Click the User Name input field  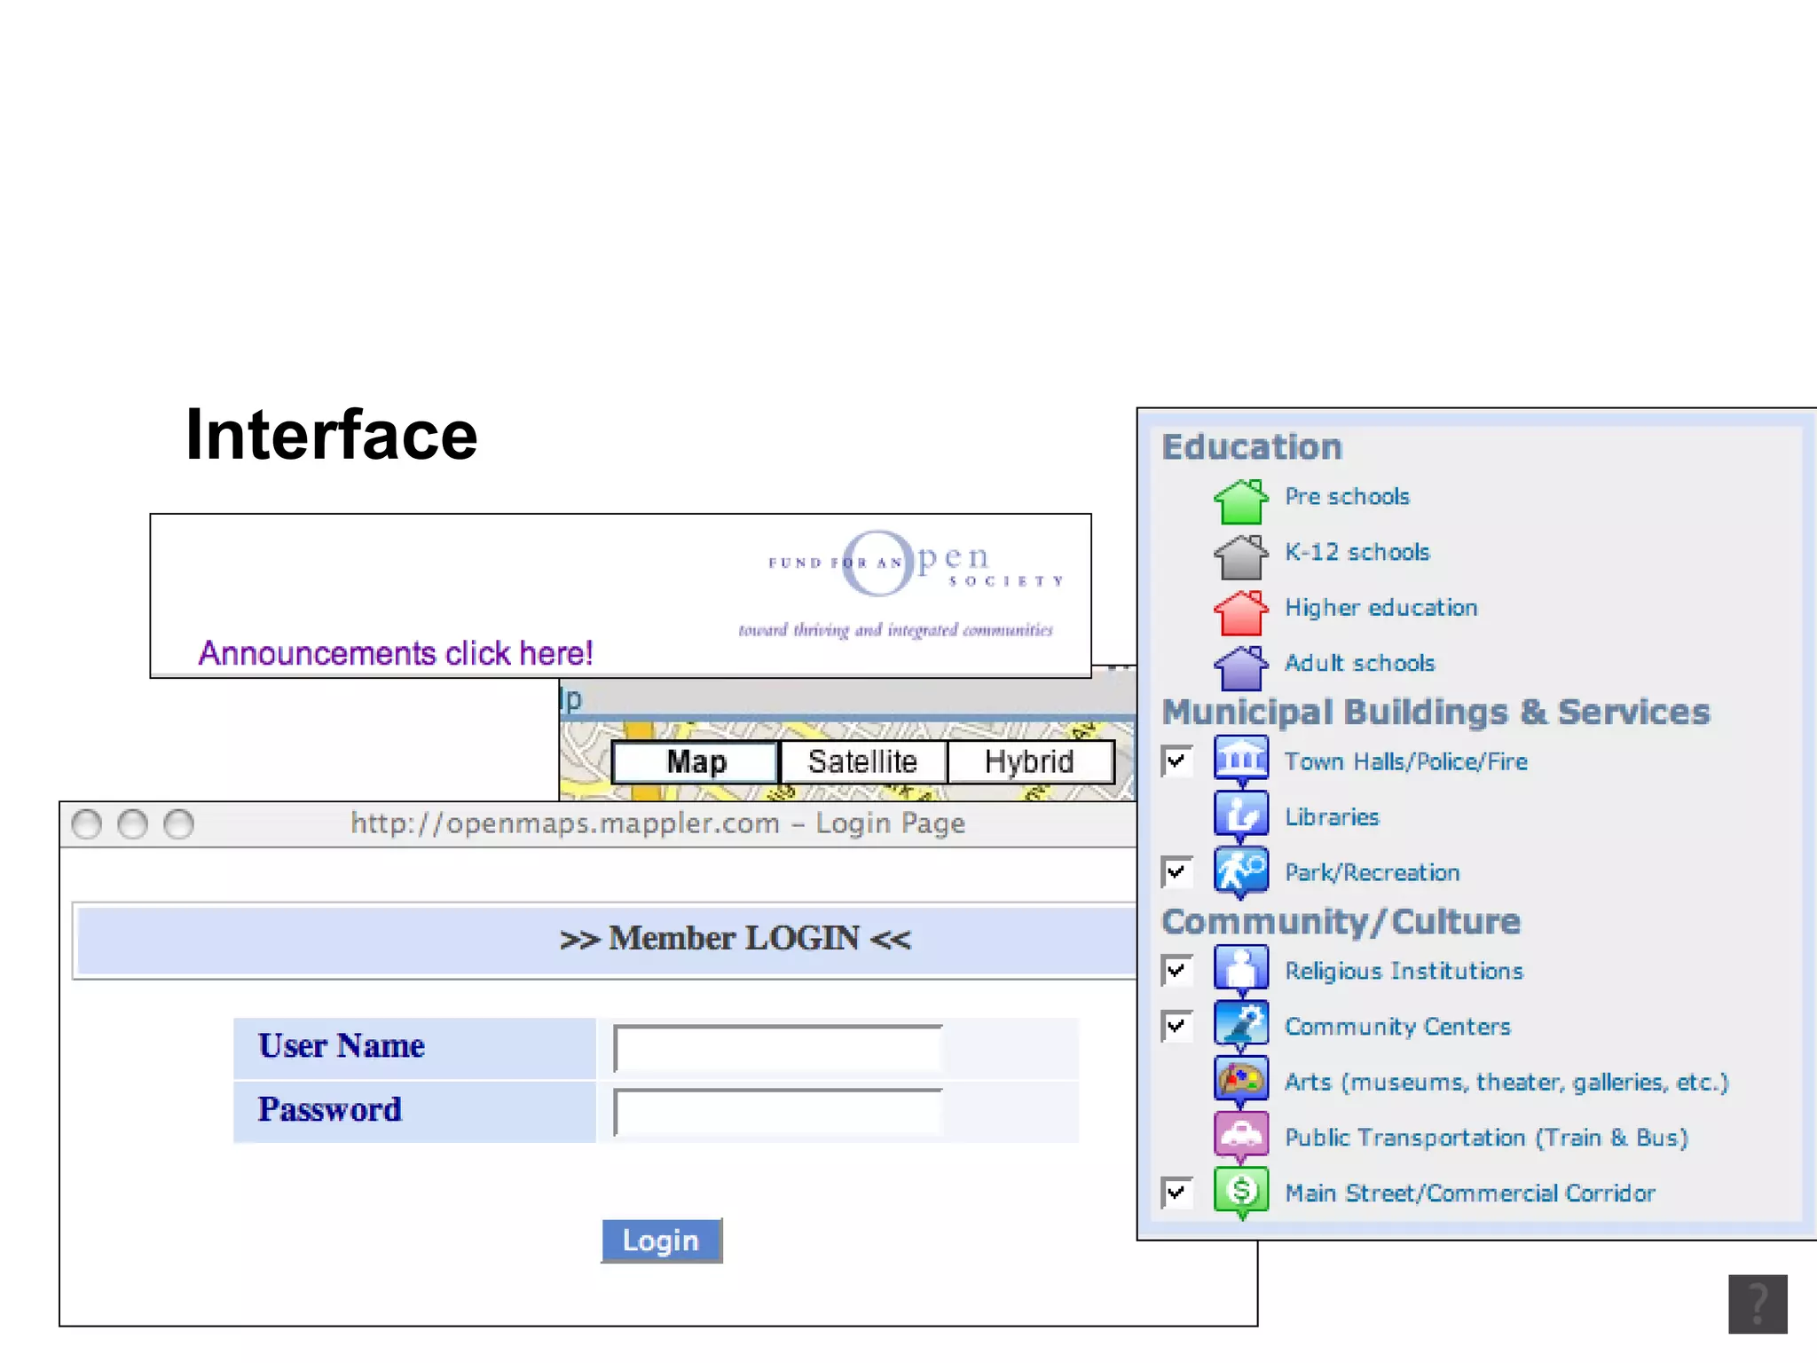(x=777, y=1049)
